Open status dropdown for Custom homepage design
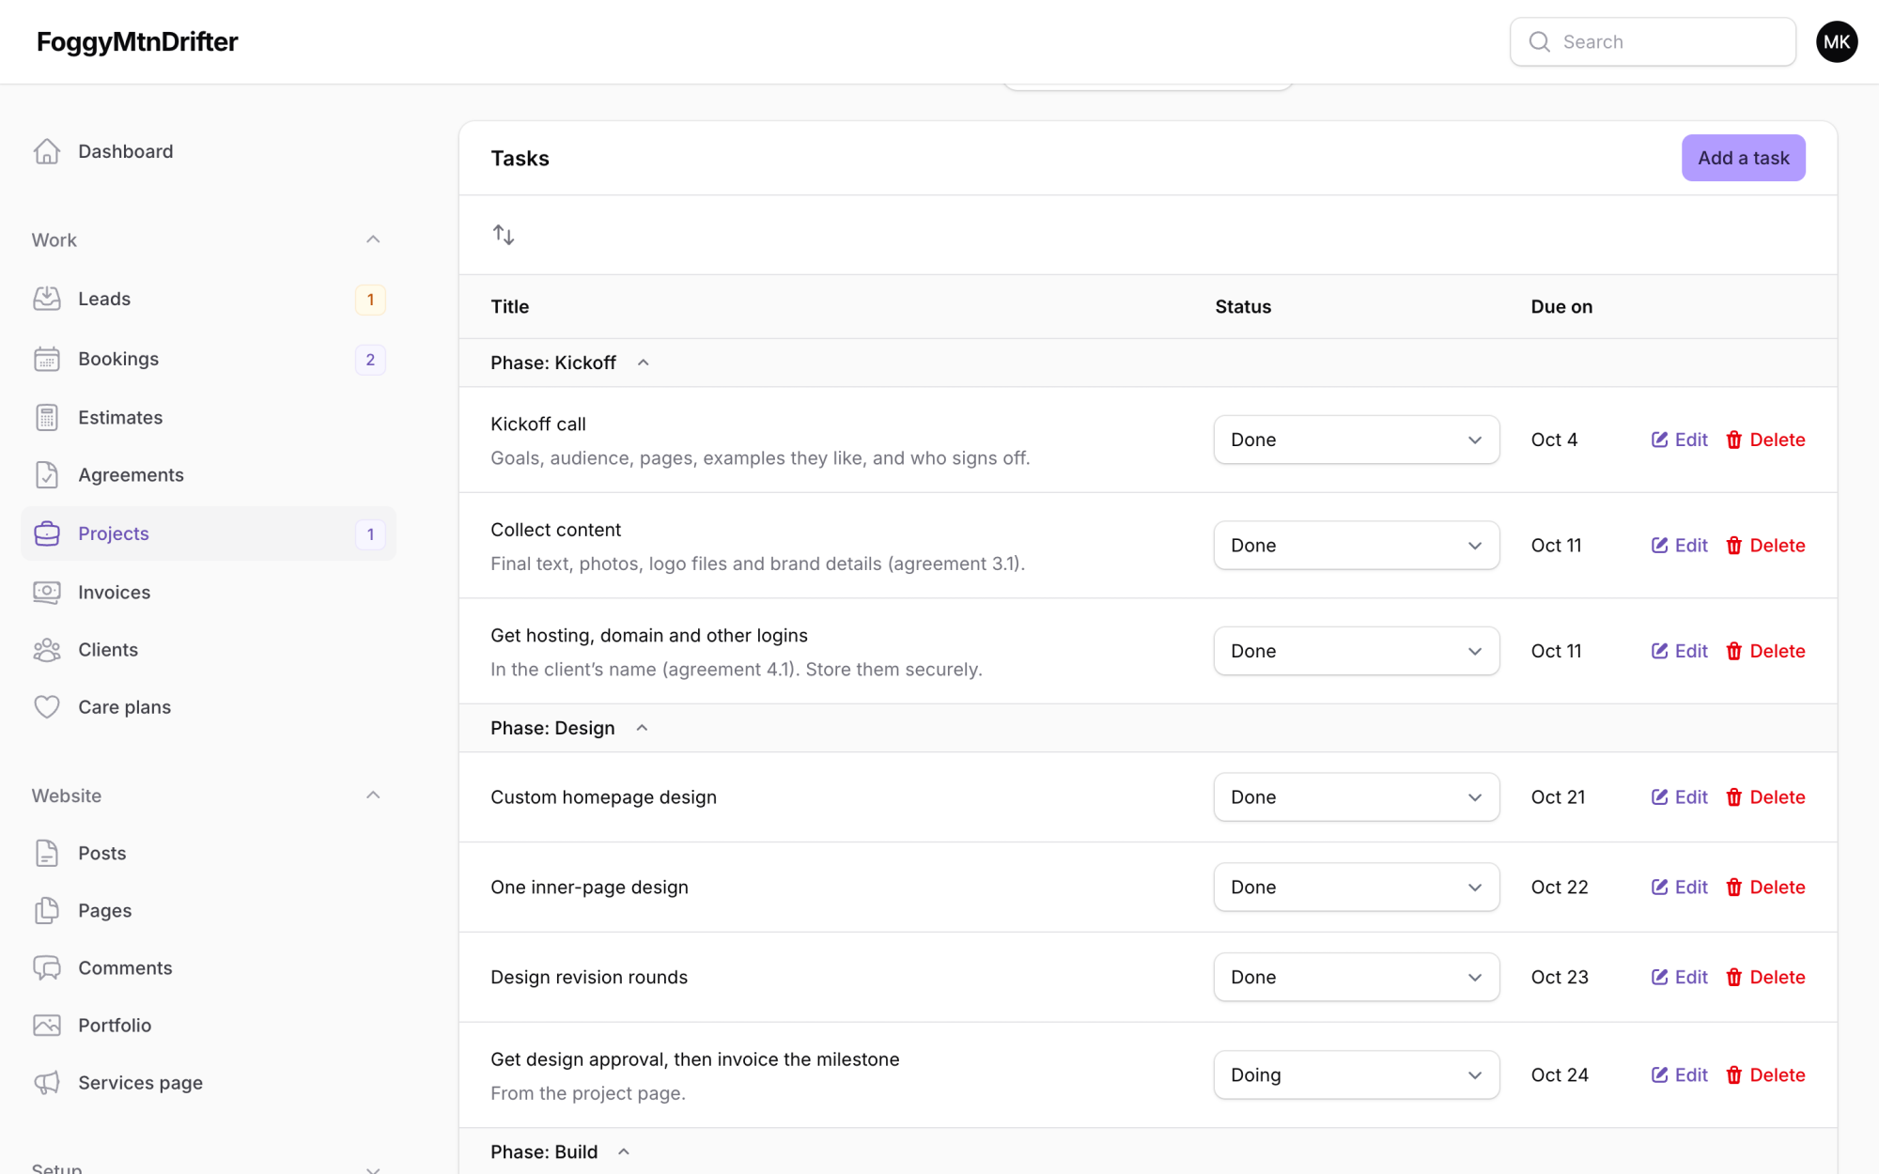The width and height of the screenshot is (1879, 1174). [1357, 797]
